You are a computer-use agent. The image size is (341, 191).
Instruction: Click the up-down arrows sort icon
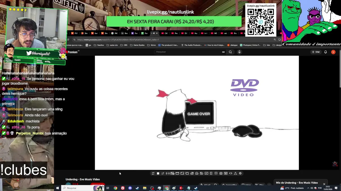pos(163,173)
